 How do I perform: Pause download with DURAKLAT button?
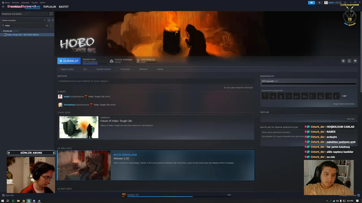coord(69,61)
